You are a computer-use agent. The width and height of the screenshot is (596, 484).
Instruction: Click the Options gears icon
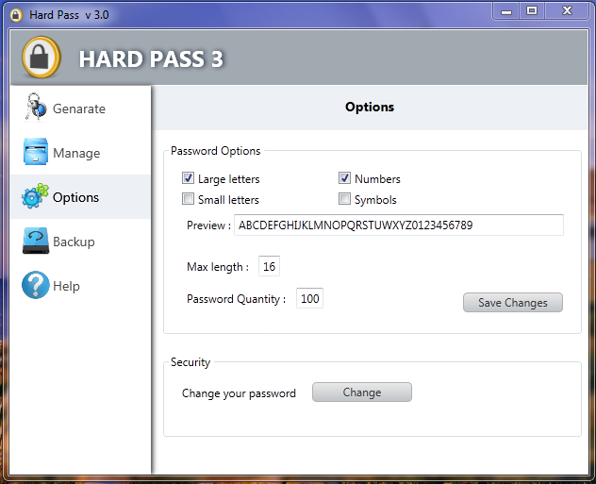pyautogui.click(x=35, y=196)
